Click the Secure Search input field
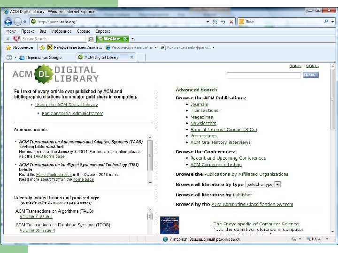 coord(54,39)
